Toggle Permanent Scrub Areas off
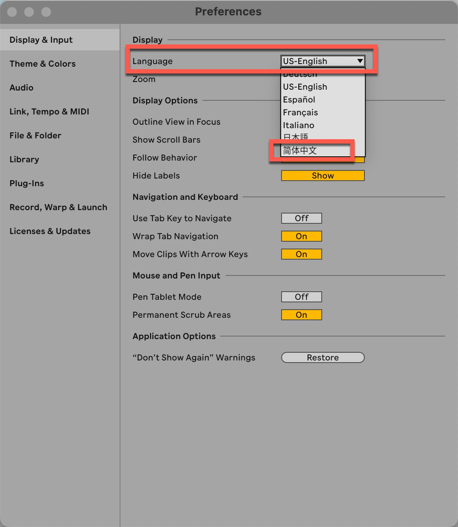Screen dimensions: 458x527 301,315
